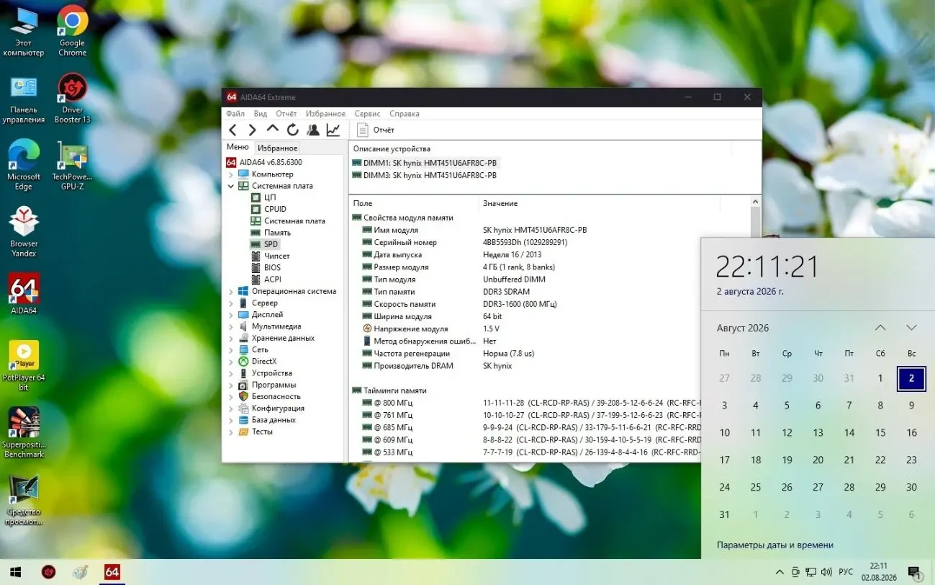Screen dimensions: 935x585
Task: Click AIDA64 icon in the taskbar
Action: (x=112, y=572)
